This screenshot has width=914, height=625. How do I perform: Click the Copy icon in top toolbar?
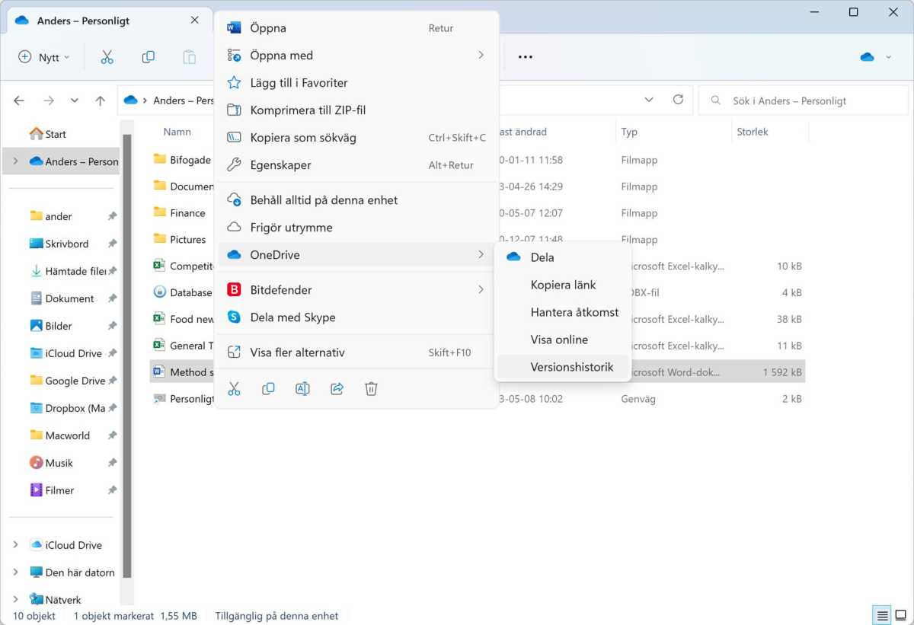pos(149,57)
